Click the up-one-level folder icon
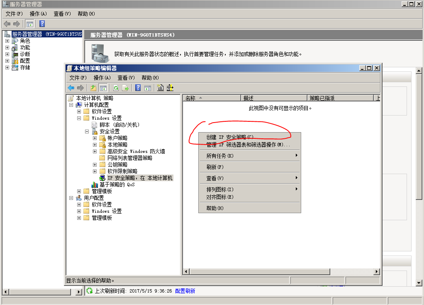 pos(93,88)
